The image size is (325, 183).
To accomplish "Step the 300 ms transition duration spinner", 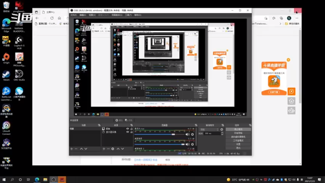I will (x=222, y=133).
